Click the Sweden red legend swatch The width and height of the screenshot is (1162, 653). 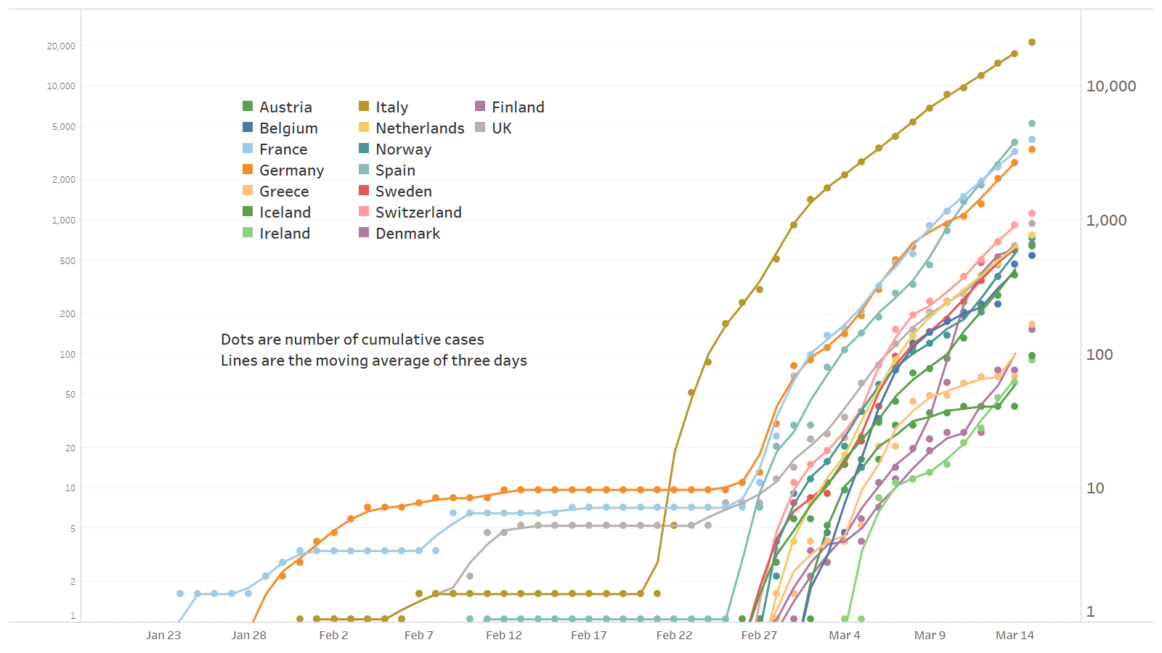[364, 191]
